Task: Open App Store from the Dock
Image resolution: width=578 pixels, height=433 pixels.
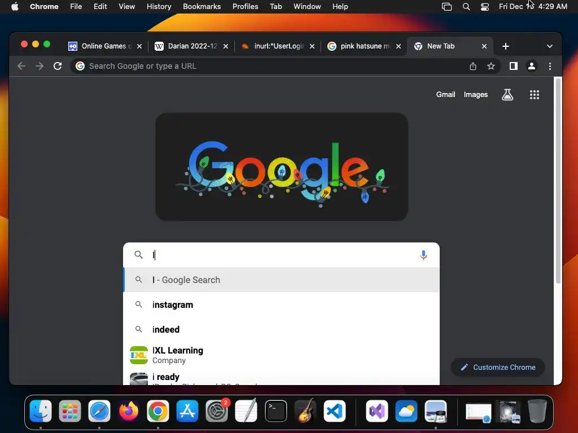Action: pos(187,410)
